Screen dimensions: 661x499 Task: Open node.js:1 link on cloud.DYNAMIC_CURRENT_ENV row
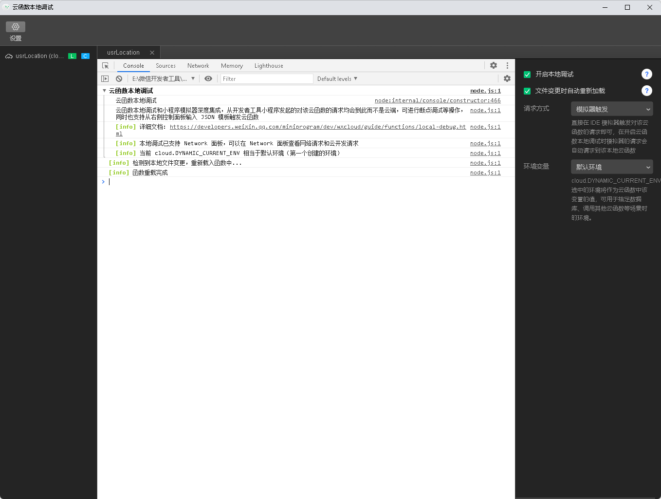click(485, 153)
